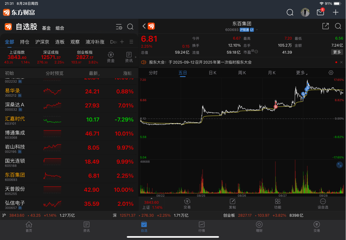The height and width of the screenshot is (240, 346).
Task: Tap 设自选 watchlist setting
Action: pos(323,204)
